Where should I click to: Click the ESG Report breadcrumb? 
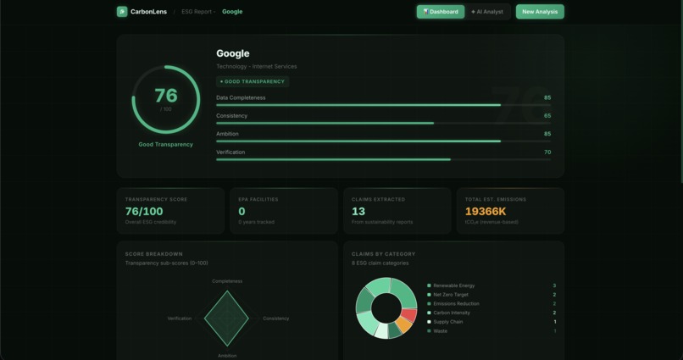197,12
